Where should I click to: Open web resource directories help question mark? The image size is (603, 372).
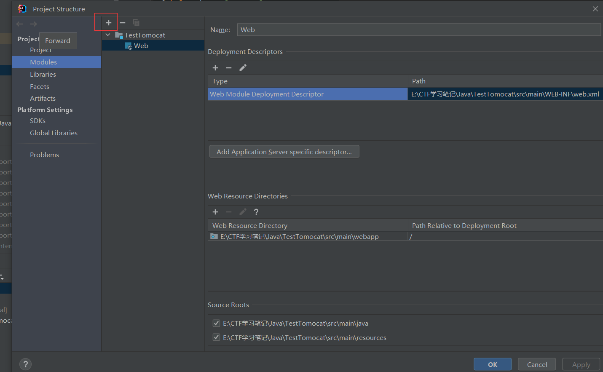pos(256,212)
